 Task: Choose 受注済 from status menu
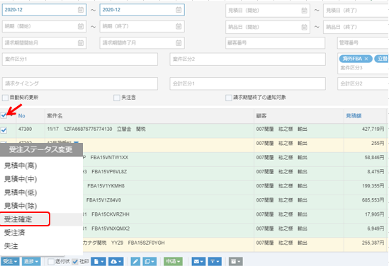coord(41,233)
